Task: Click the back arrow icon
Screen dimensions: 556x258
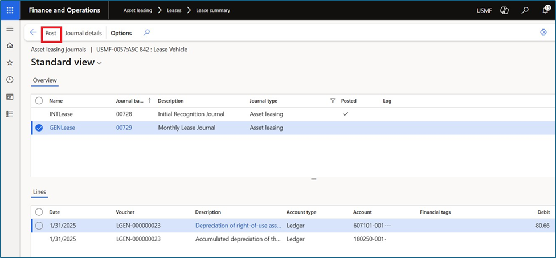Action: coord(33,33)
